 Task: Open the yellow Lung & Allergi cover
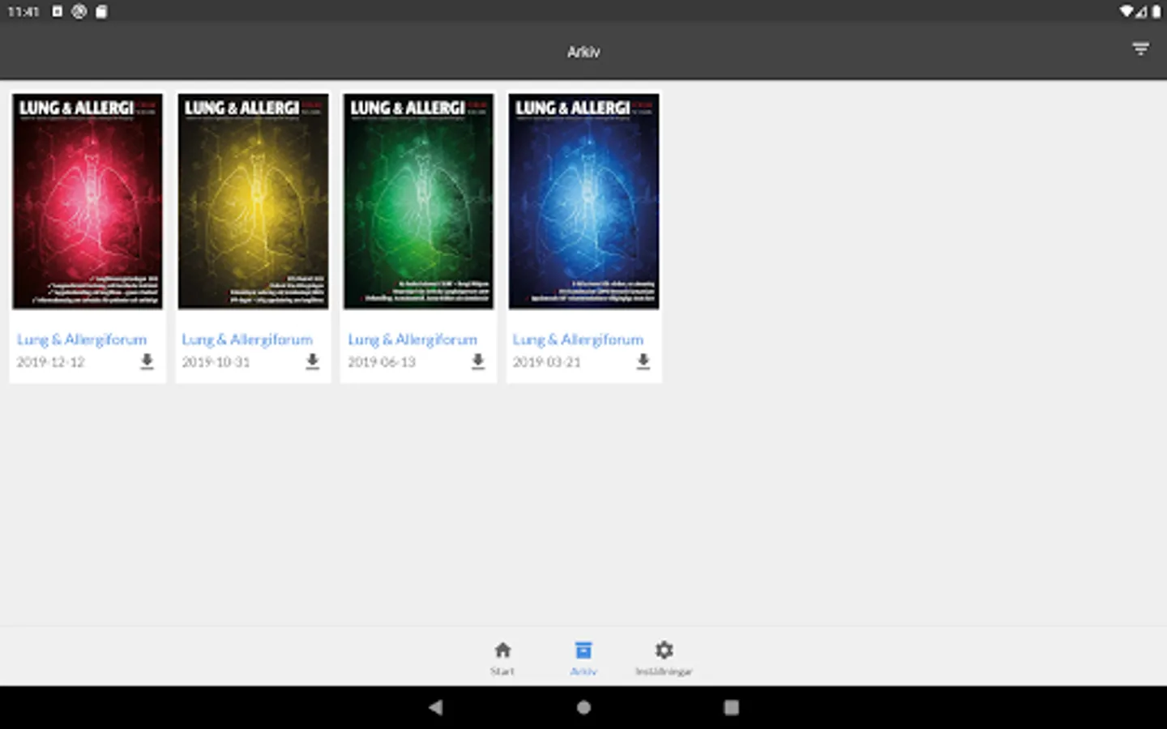point(253,201)
